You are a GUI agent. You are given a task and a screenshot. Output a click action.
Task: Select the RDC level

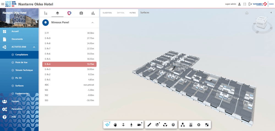tap(70, 85)
